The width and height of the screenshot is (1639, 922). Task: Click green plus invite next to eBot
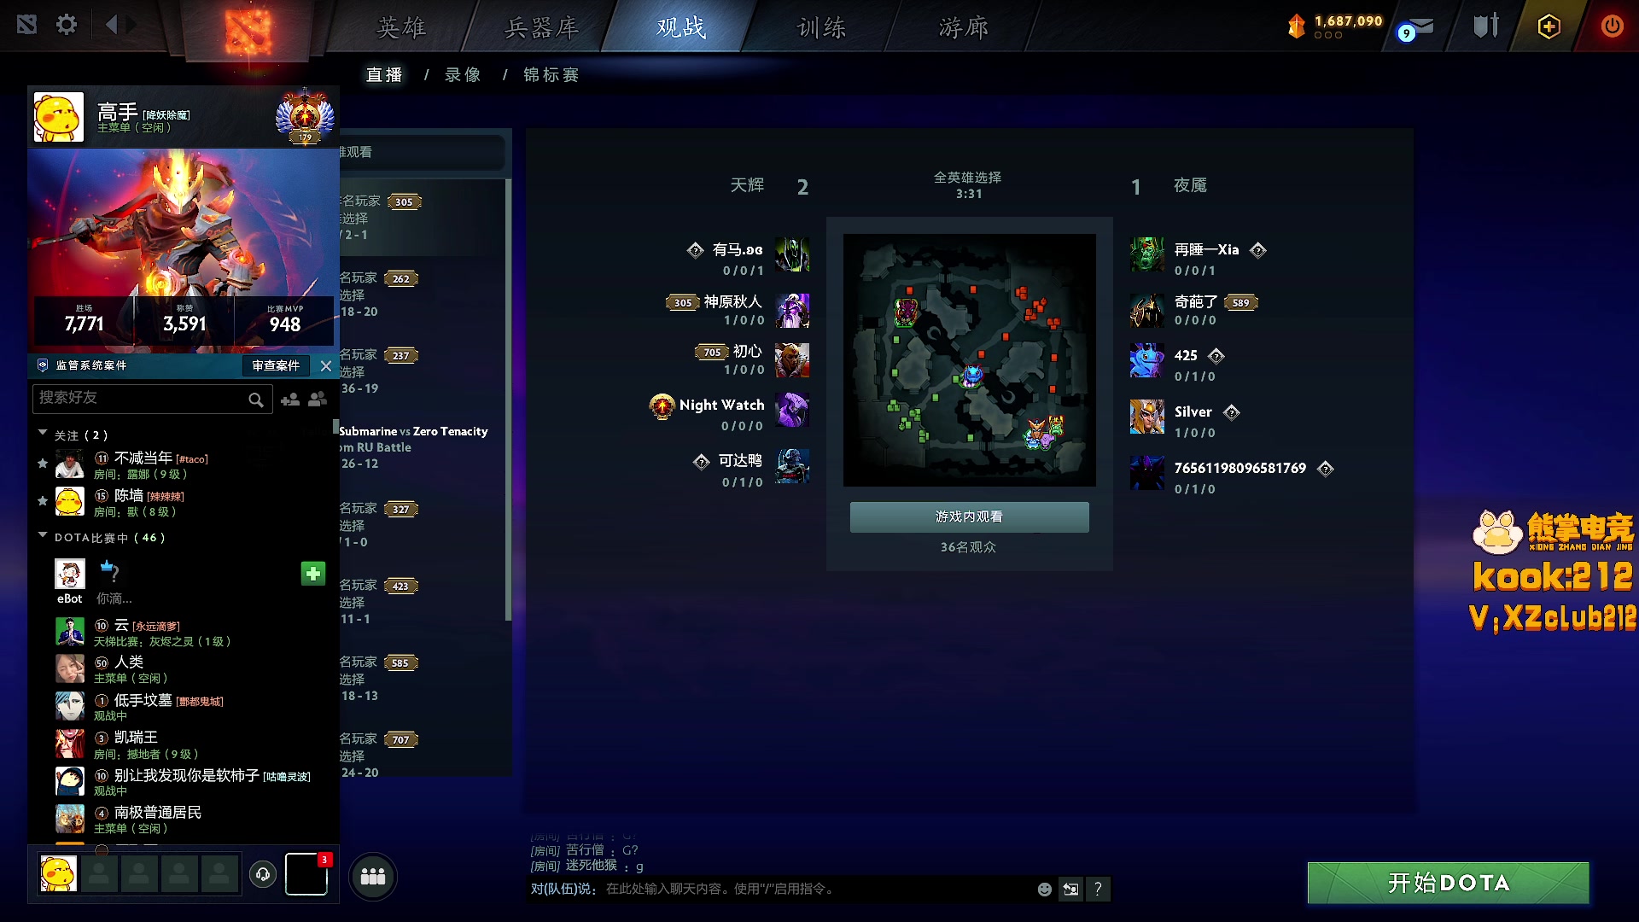pos(313,574)
